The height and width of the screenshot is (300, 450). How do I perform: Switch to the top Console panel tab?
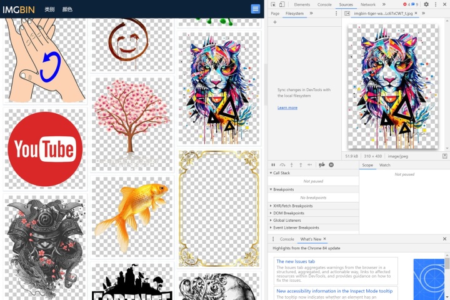pos(324,4)
